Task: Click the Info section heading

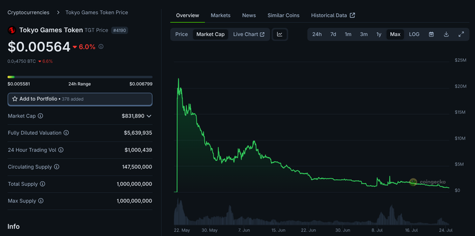Action: 14,226
